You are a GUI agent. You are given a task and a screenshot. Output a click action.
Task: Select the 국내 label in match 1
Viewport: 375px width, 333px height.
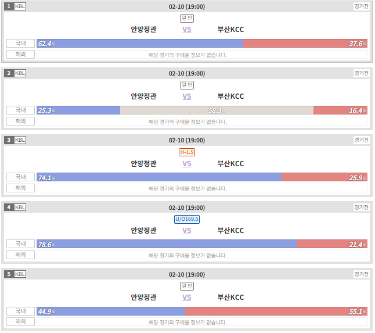point(20,44)
